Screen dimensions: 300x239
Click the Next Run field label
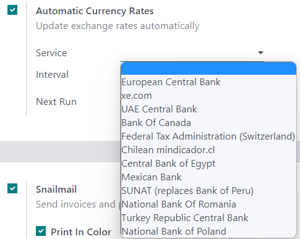pos(56,102)
